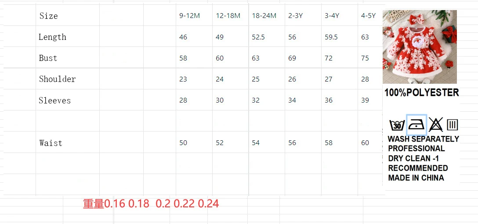This screenshot has width=478, height=224.
Task: Select the Santa dress product image
Action: click(420, 46)
